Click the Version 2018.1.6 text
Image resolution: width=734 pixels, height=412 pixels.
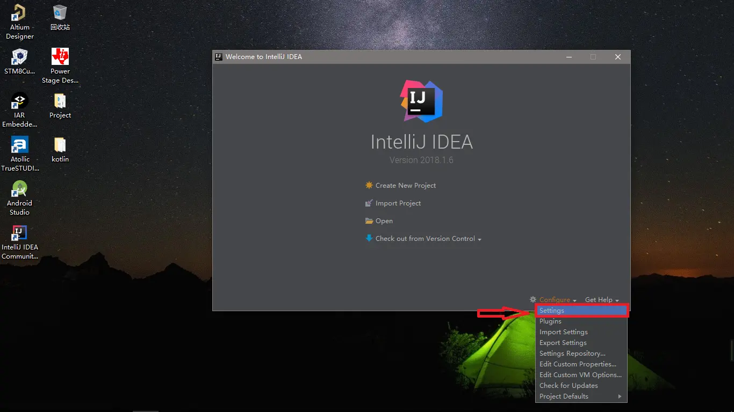(421, 160)
